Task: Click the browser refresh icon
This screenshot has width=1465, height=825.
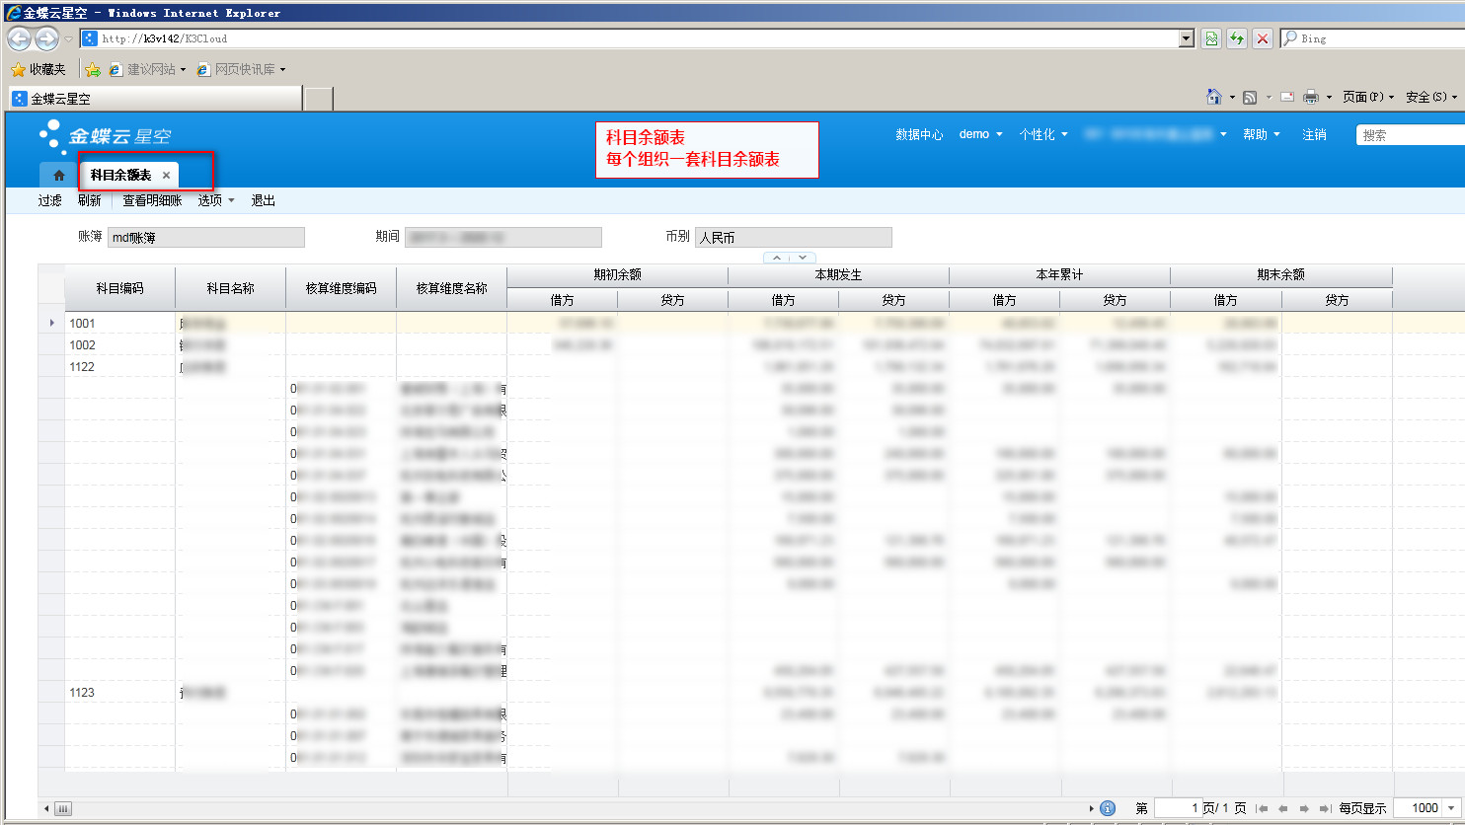Action: pos(1236,38)
